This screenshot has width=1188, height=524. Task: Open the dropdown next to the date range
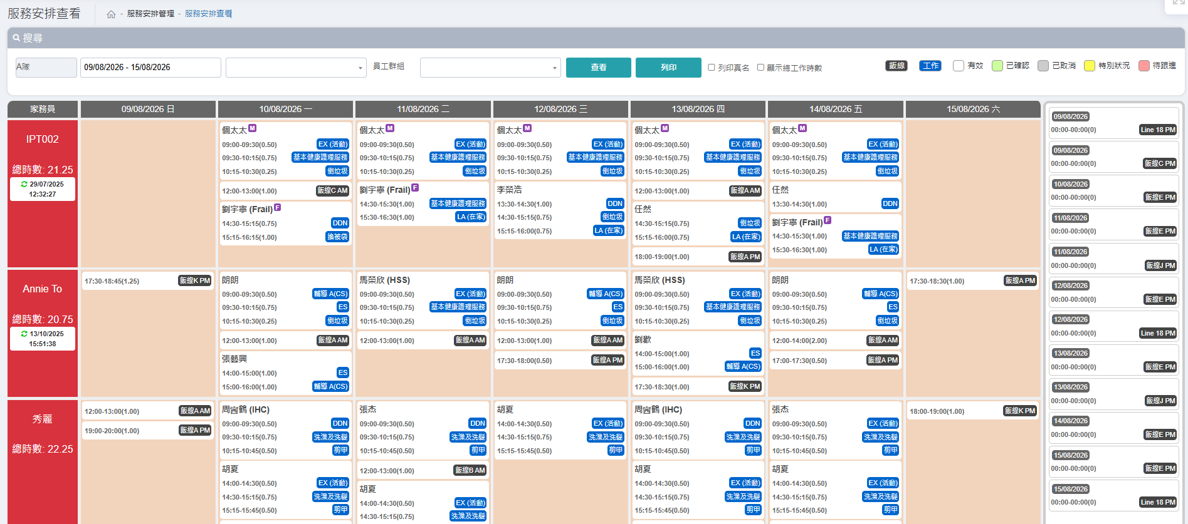[x=296, y=68]
